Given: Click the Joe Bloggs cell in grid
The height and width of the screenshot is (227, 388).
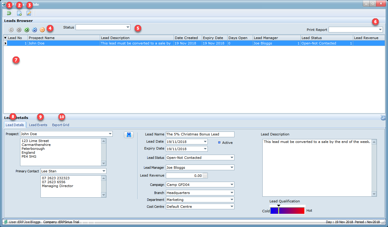Looking at the screenshot, I should point(277,43).
